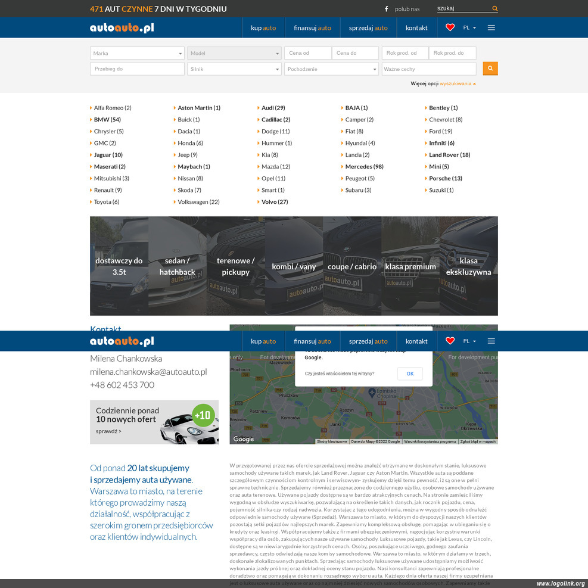Select the 'klasa ekskluzywna' category tile
Image resolution: width=588 pixels, height=588 pixels.
(469, 266)
